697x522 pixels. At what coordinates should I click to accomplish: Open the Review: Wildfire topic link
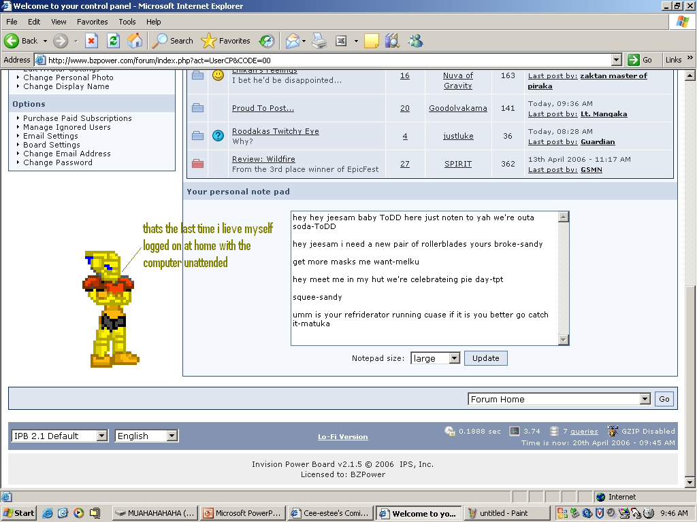263,159
